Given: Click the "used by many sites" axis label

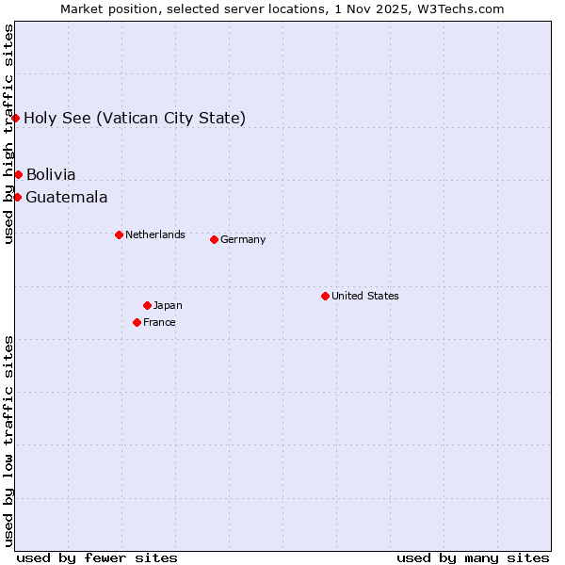Looking at the screenshot, I should pyautogui.click(x=473, y=557).
